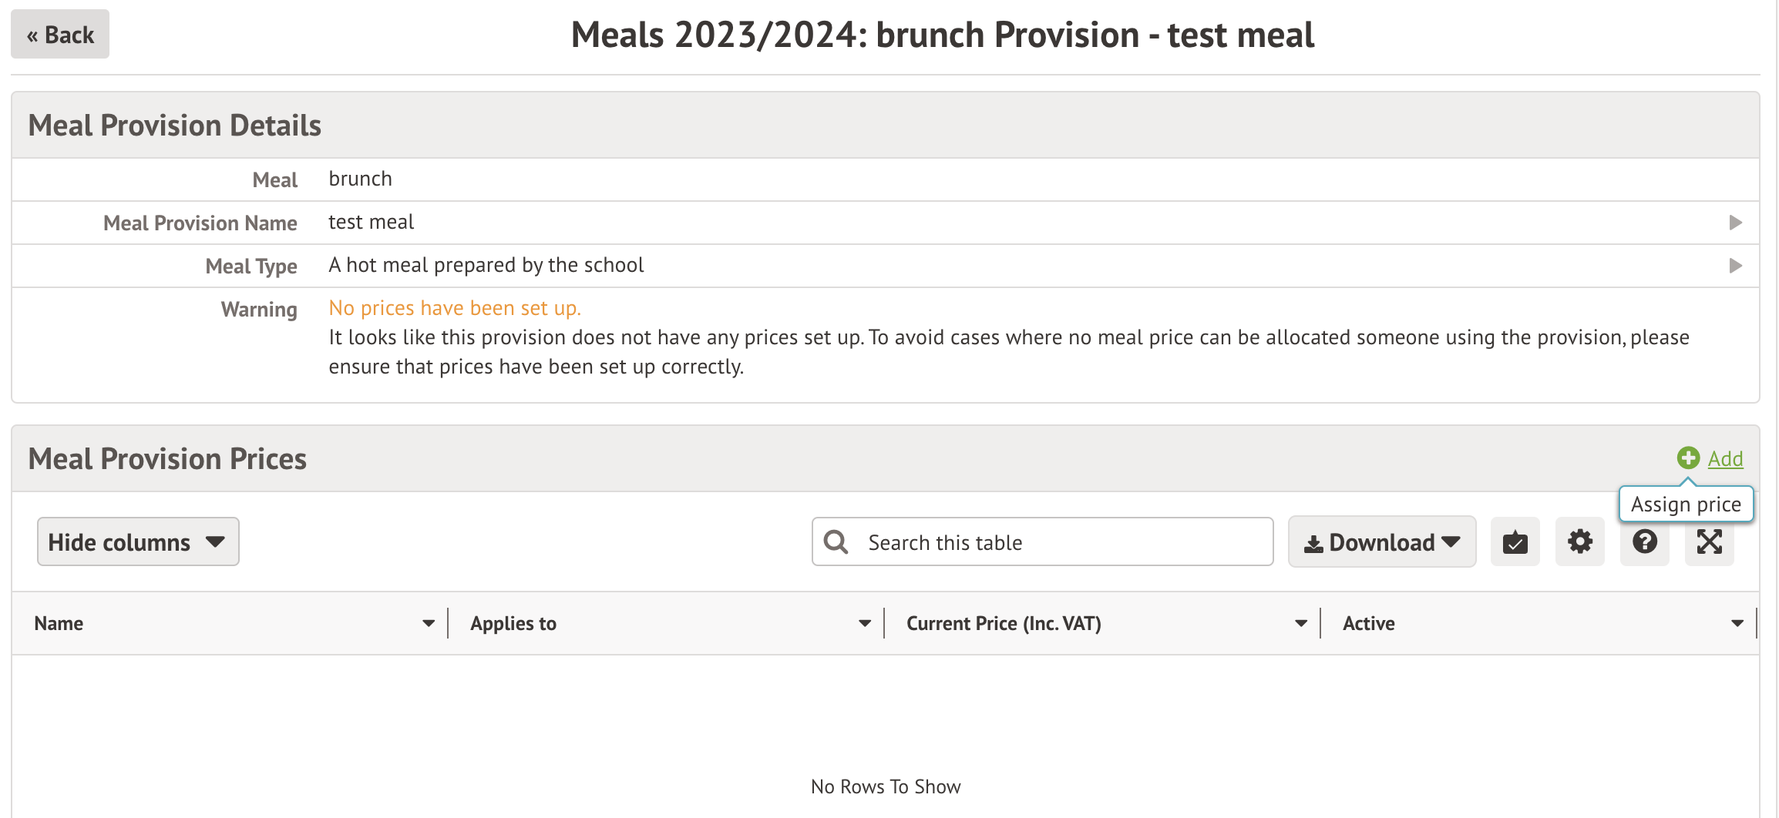Click the Add link

pyautogui.click(x=1725, y=459)
